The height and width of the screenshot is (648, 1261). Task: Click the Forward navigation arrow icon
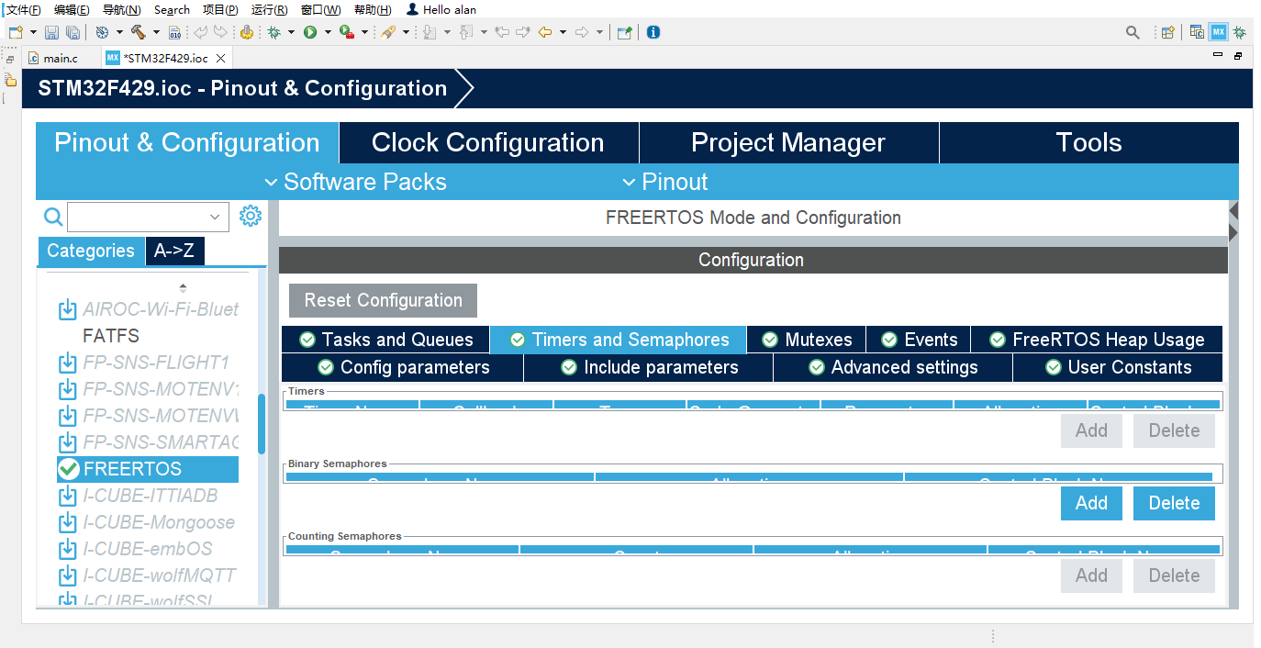click(x=581, y=32)
